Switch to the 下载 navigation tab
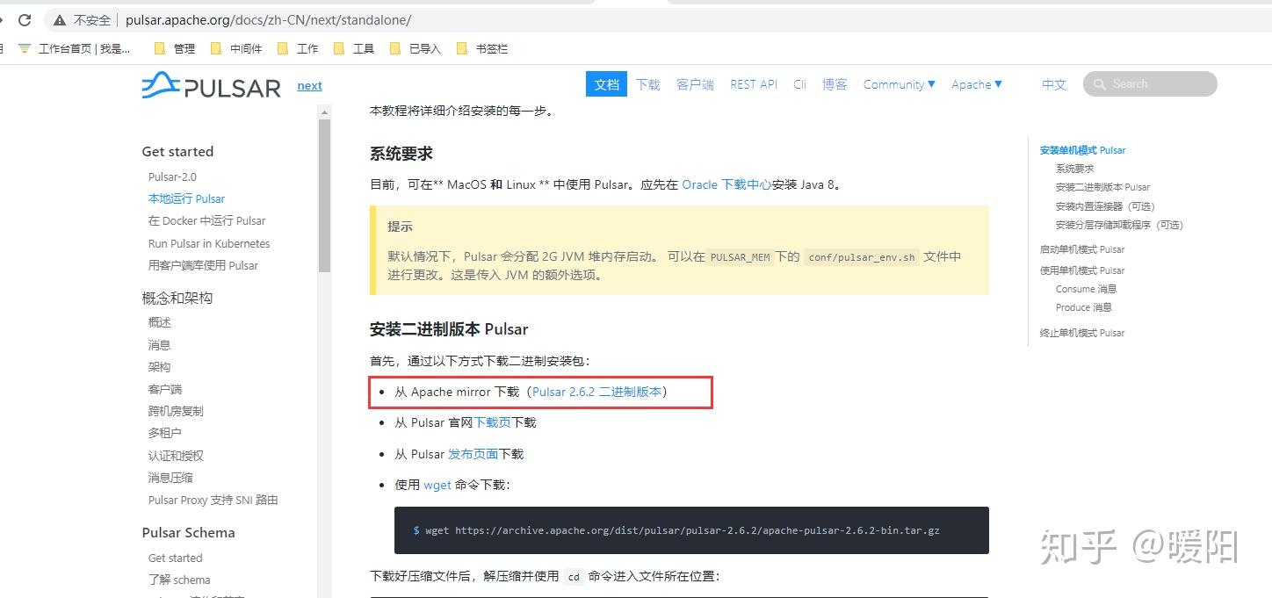 (x=647, y=83)
